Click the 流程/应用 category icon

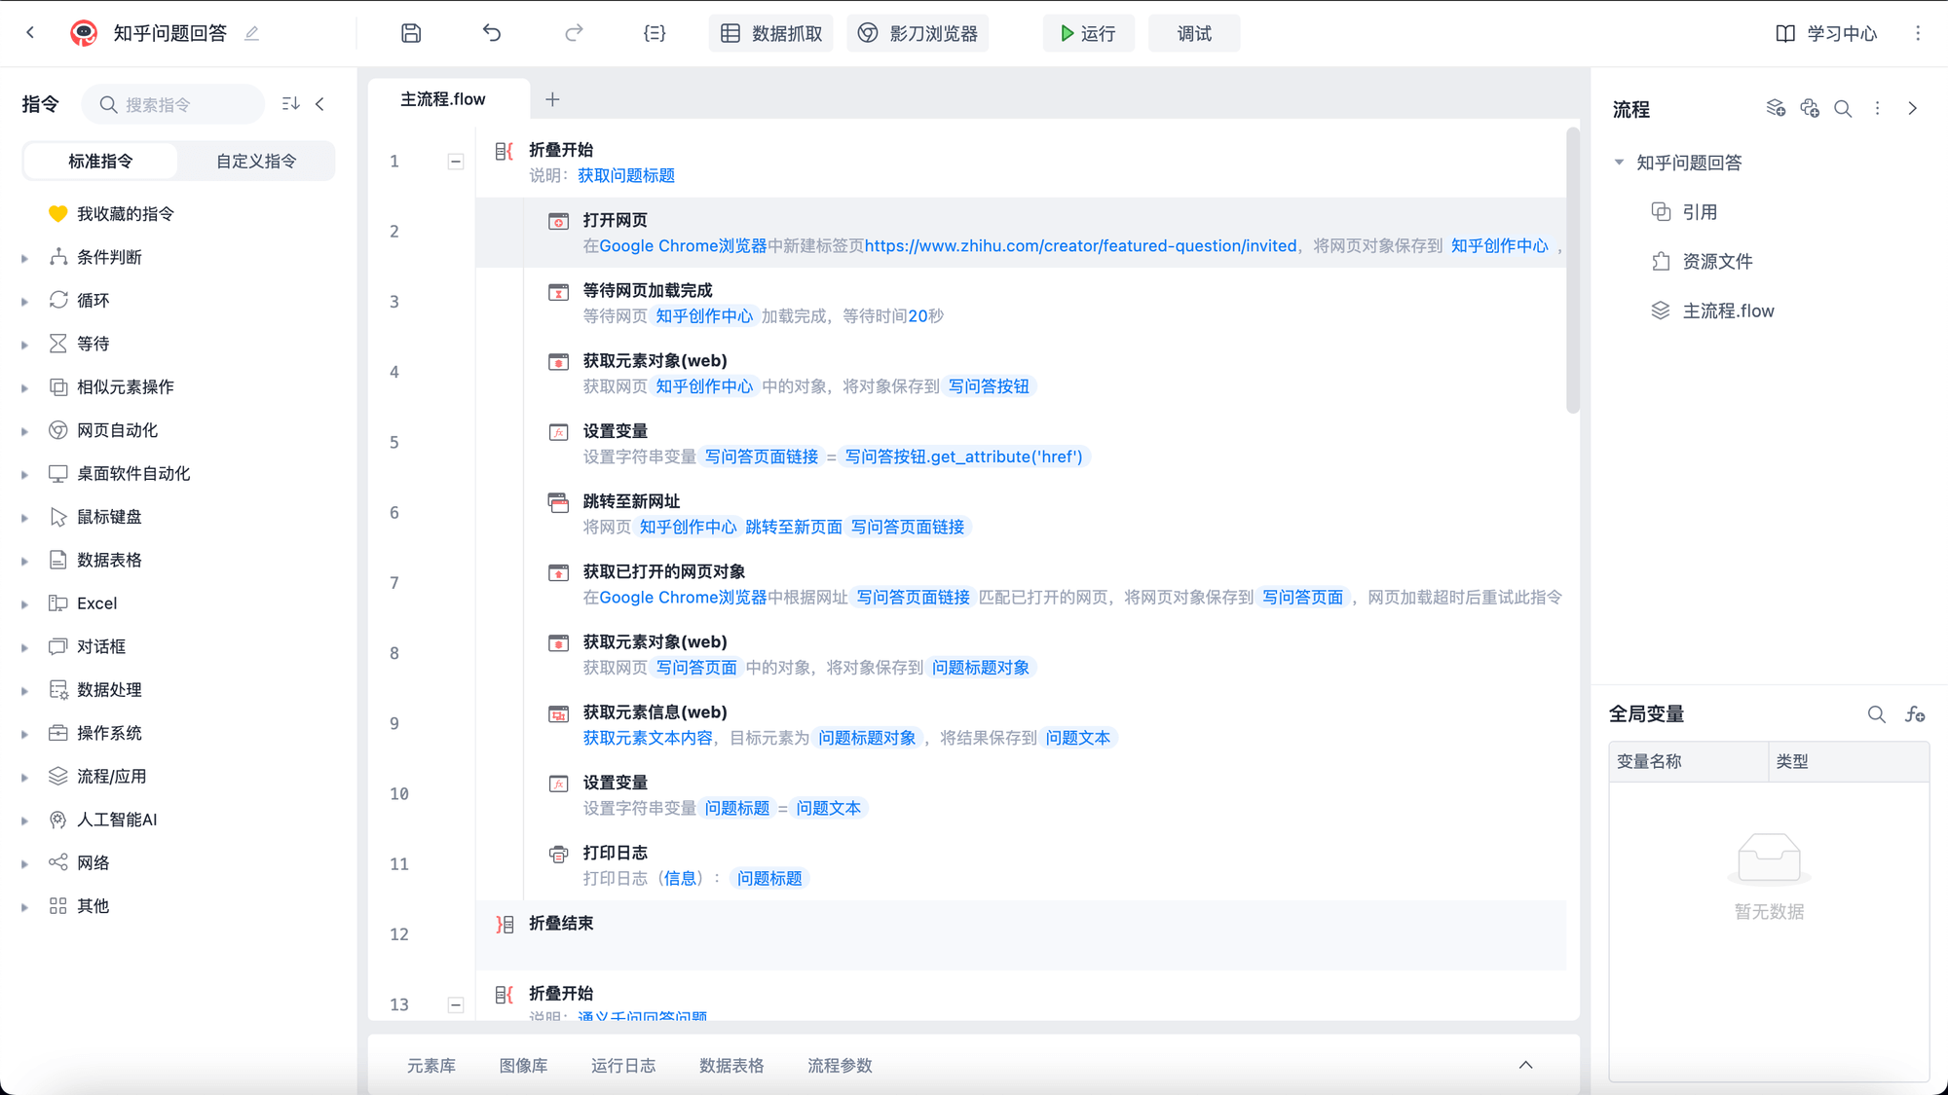click(58, 776)
